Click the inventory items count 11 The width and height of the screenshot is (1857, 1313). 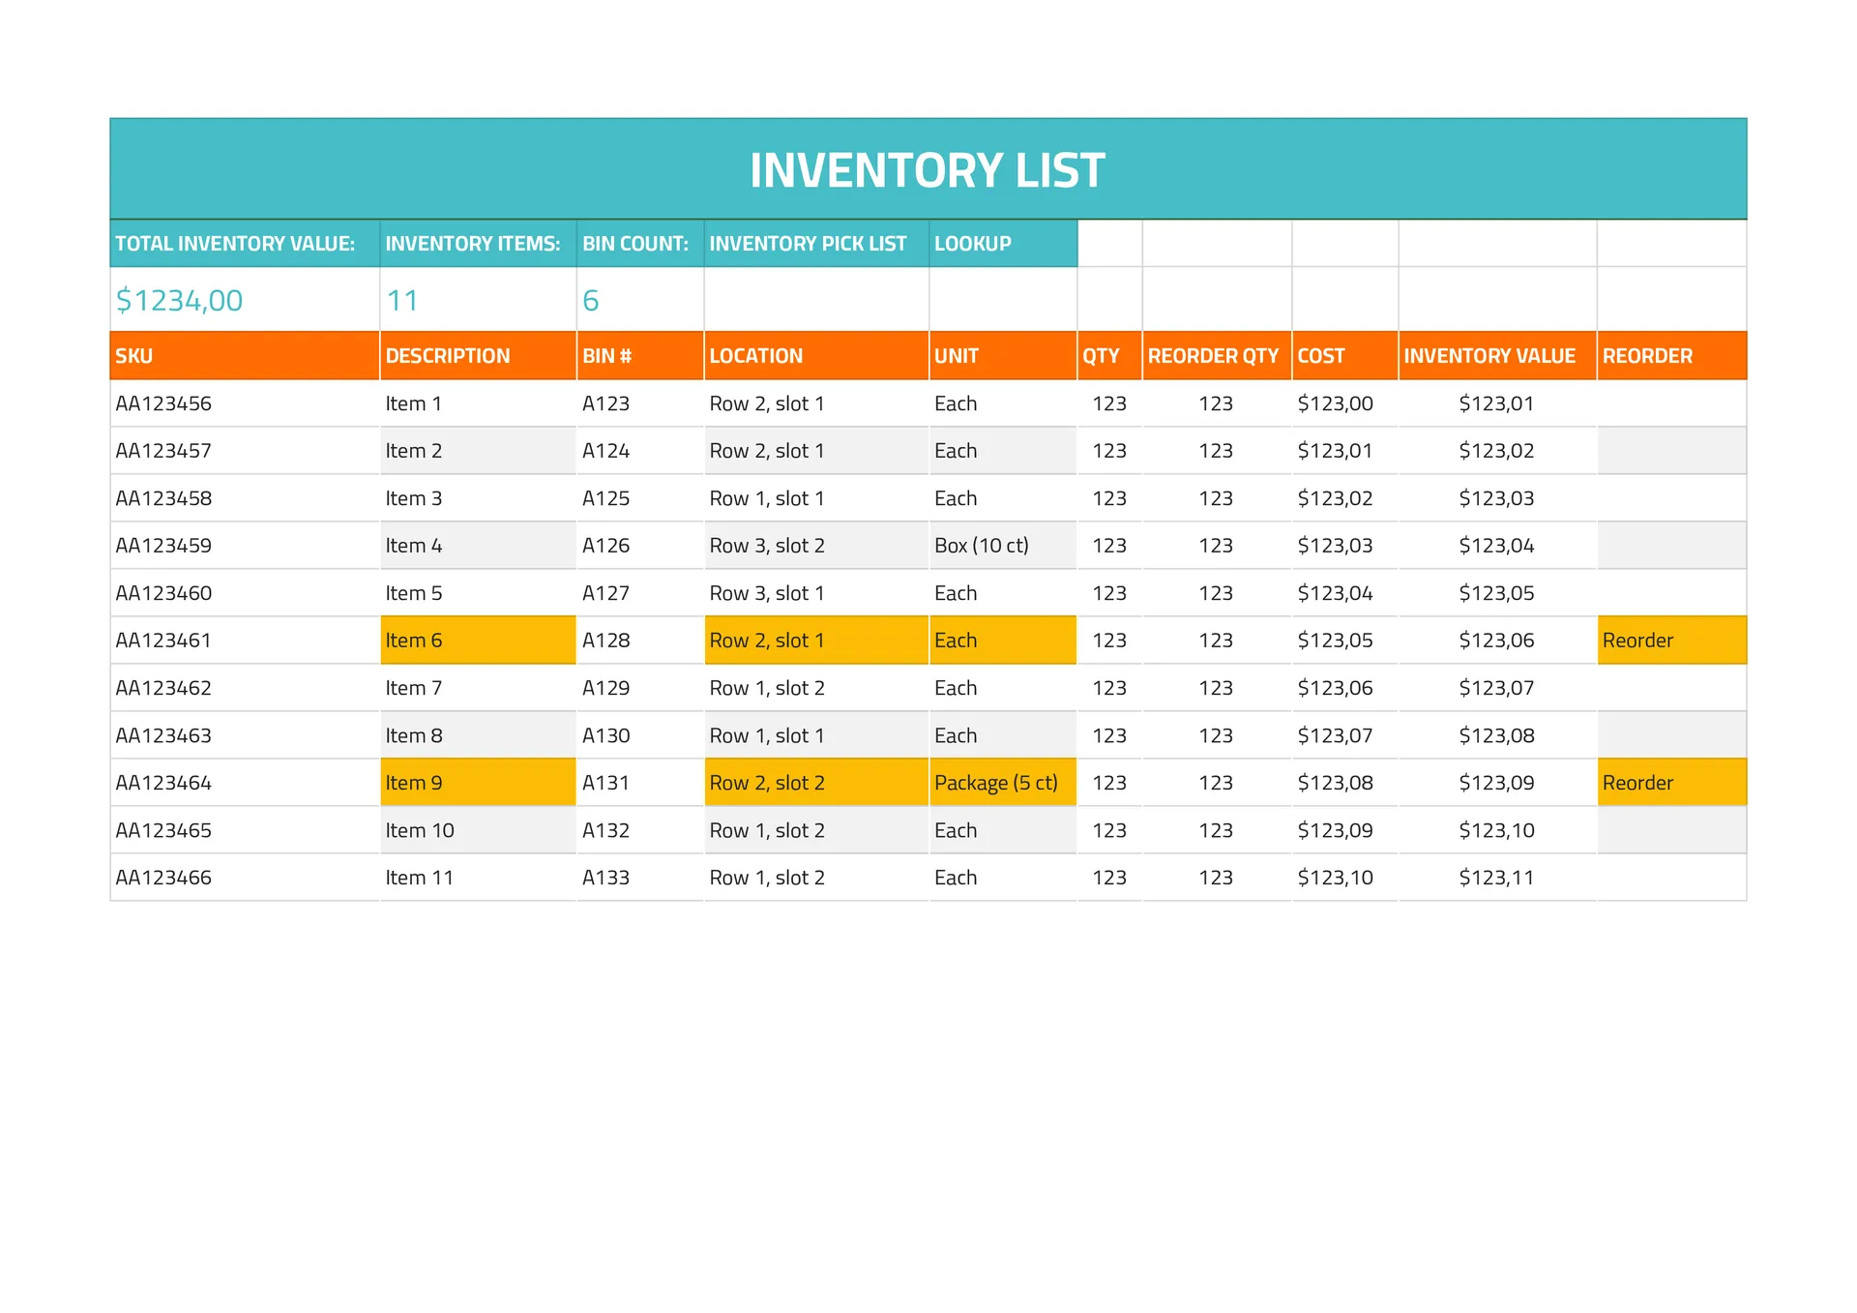[x=402, y=301]
